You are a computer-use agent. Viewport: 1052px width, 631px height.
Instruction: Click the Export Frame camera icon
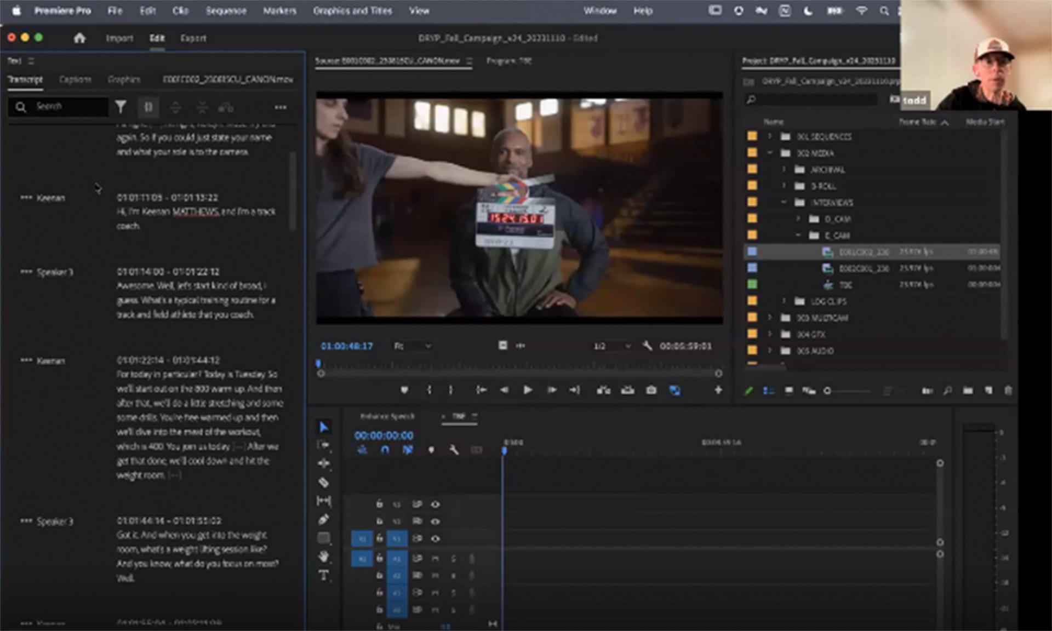point(651,390)
